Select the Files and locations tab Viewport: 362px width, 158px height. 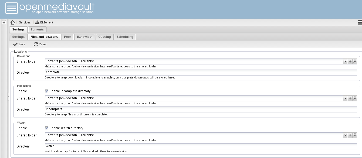pos(44,37)
